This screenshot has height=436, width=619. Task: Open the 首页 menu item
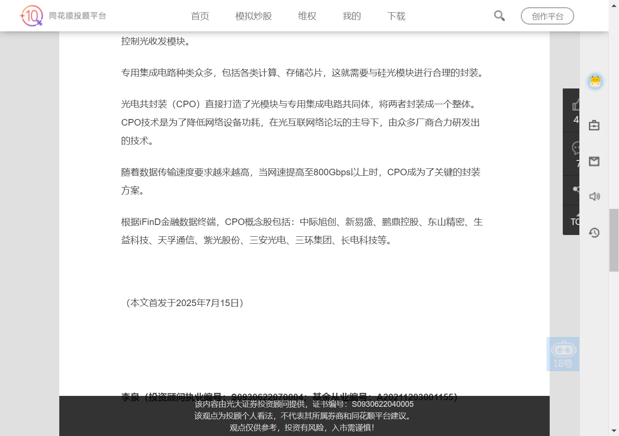tap(200, 16)
